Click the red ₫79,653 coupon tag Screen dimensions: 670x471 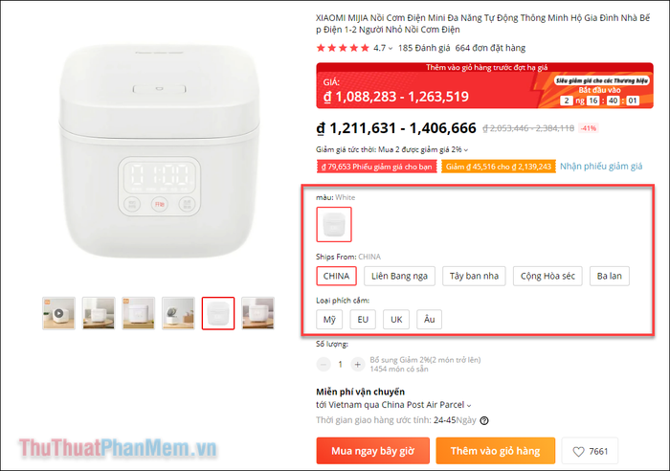(x=376, y=167)
